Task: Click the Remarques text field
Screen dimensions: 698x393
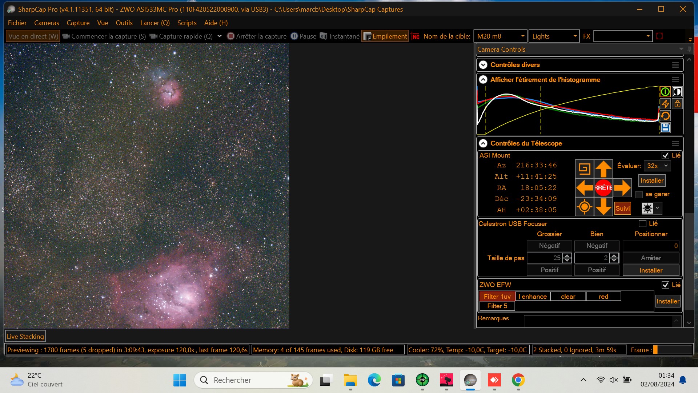Action: [x=602, y=321]
